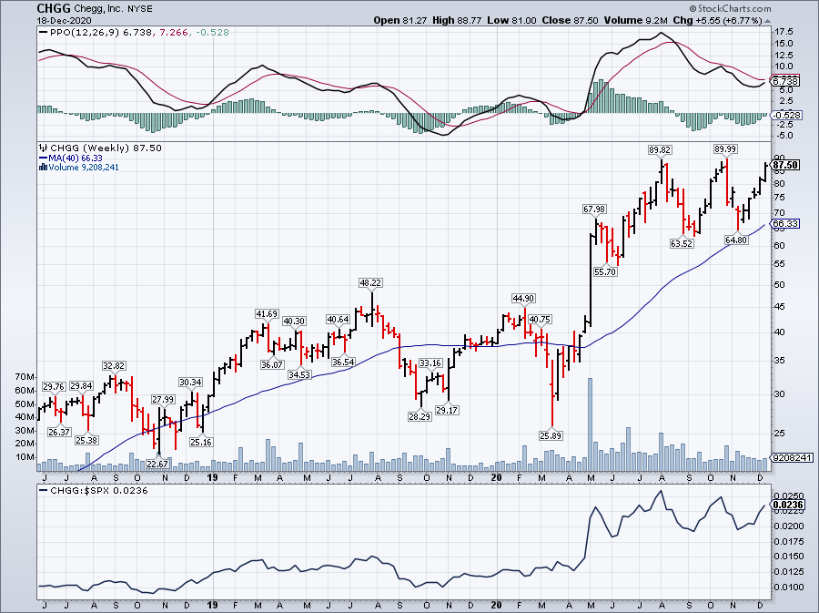Click the 6.738 PPO value tag
The image size is (819, 613).
pyautogui.click(x=785, y=81)
